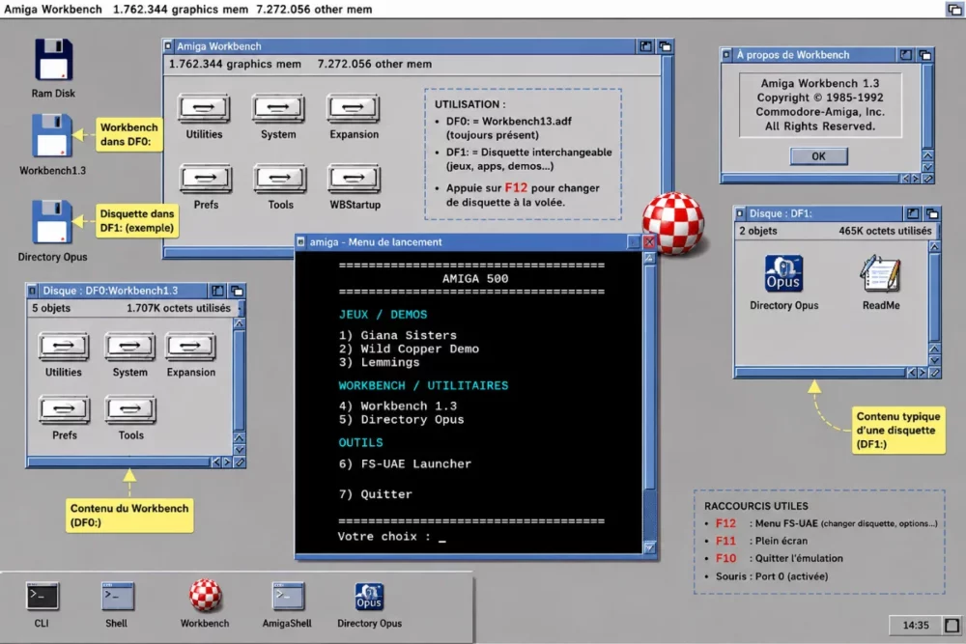
Task: Open Expansion drawer in Amiga Workbench window
Action: pyautogui.click(x=353, y=108)
